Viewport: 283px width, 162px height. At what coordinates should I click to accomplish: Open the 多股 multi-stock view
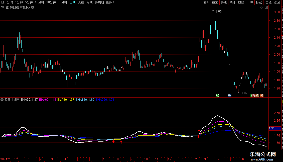(x=224, y=2)
